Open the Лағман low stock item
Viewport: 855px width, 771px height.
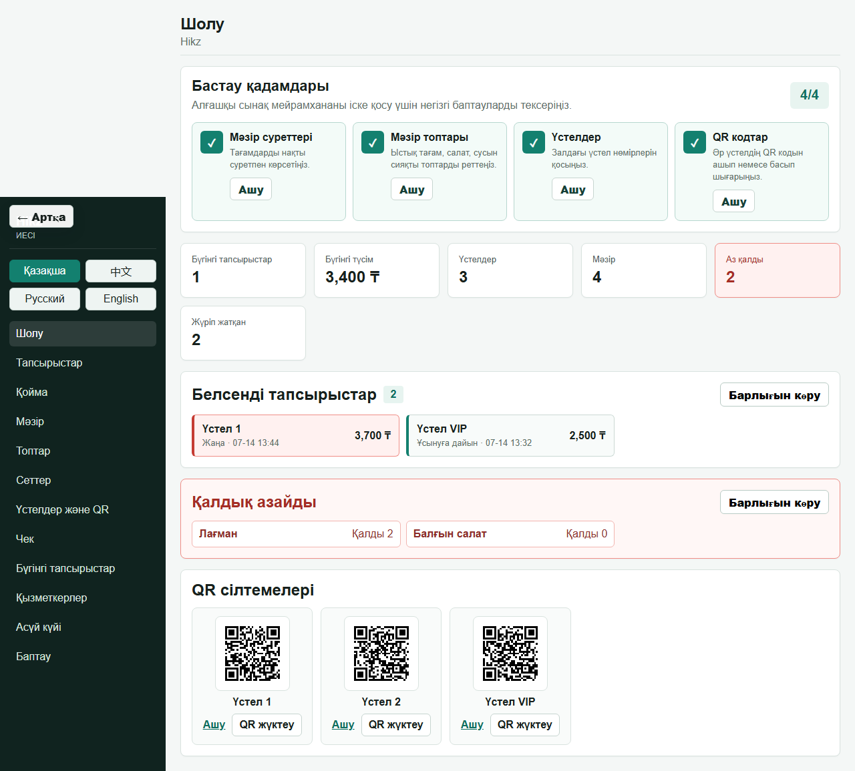tap(296, 534)
